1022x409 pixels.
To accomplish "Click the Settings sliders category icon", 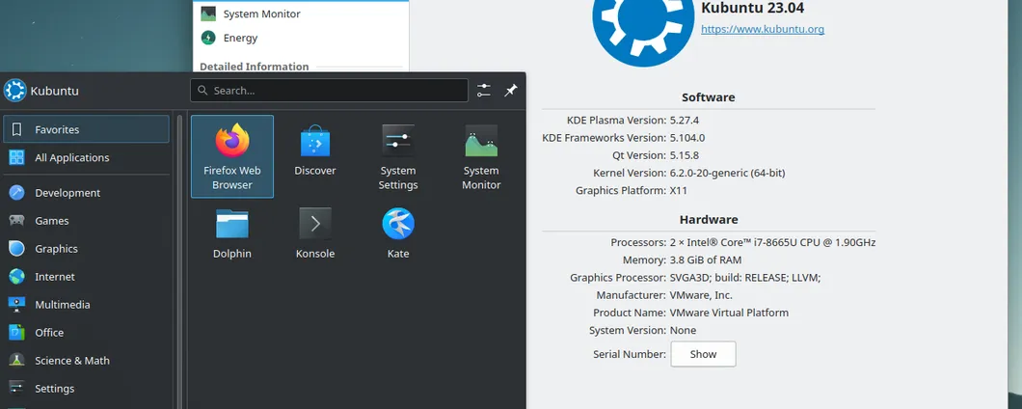I will click(17, 388).
